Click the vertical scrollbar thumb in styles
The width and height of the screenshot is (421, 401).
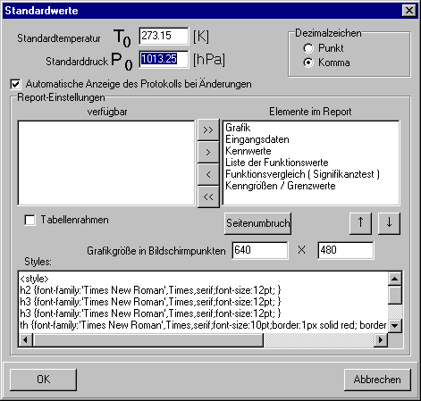[x=395, y=295]
